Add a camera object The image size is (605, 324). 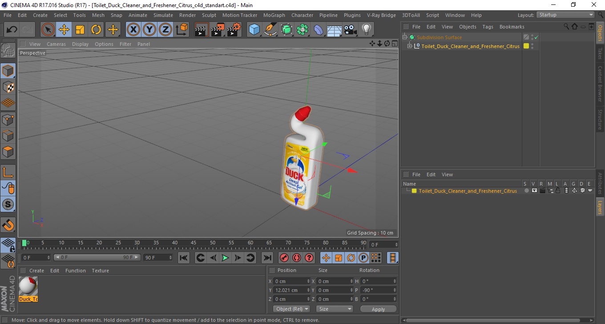351,30
